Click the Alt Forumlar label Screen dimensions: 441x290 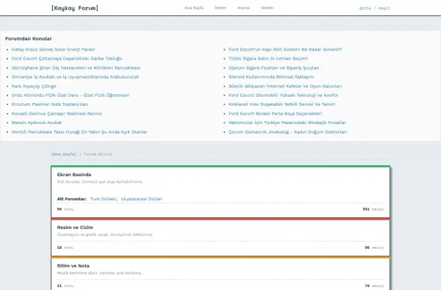coord(72,199)
